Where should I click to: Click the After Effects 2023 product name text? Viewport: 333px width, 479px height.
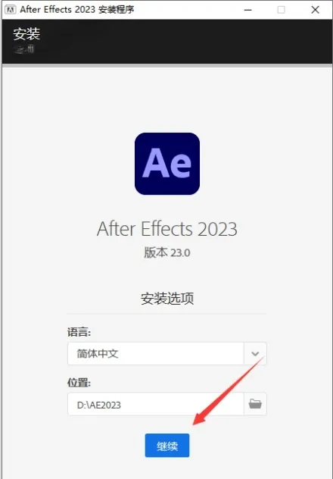[x=167, y=229]
